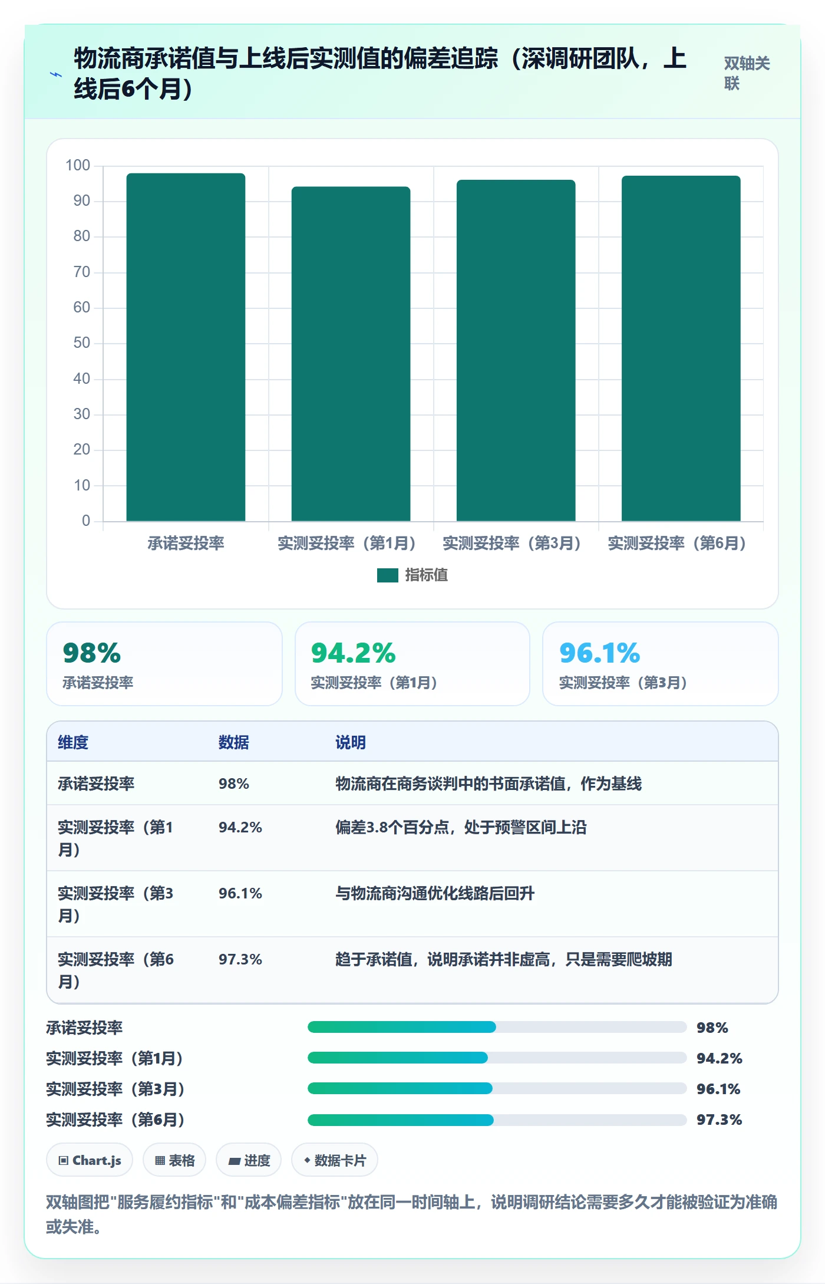Click the 表格 tag chip
This screenshot has height=1284, width=825.
coord(174,1160)
